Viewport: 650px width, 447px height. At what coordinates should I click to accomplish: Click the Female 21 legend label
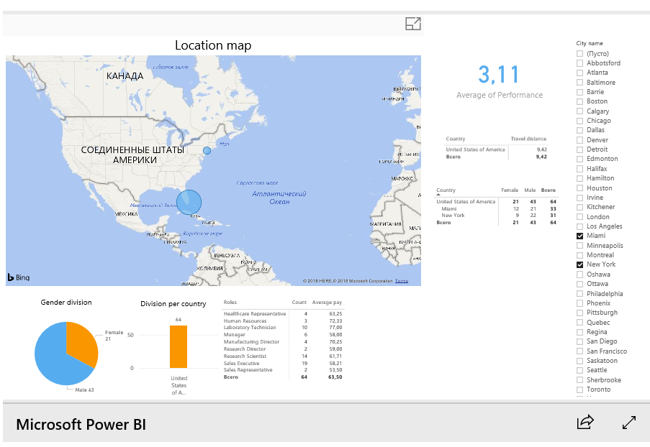pyautogui.click(x=114, y=336)
